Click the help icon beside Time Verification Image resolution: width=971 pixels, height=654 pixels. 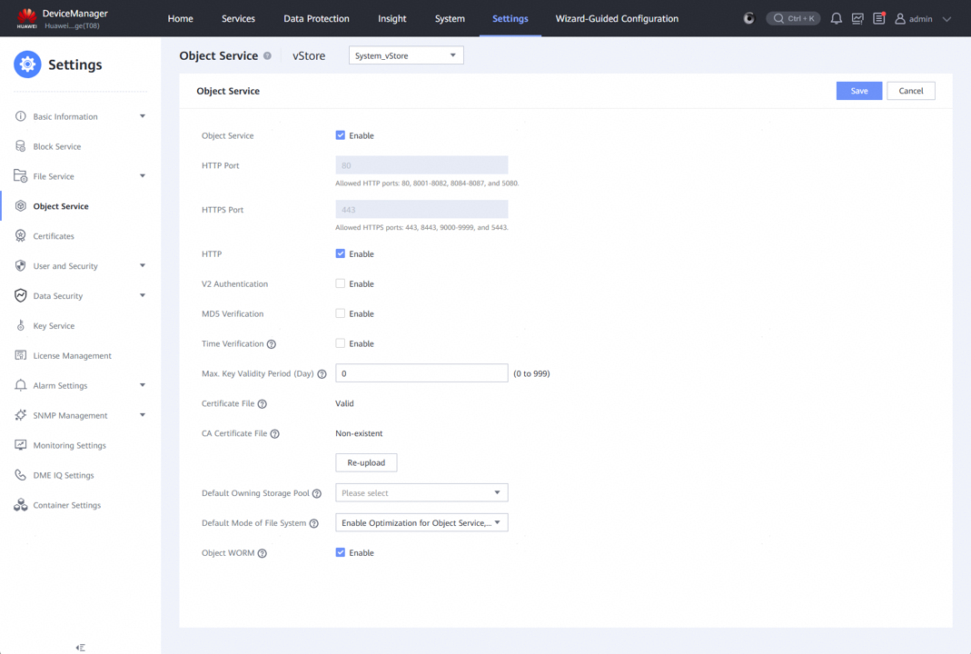tap(272, 344)
